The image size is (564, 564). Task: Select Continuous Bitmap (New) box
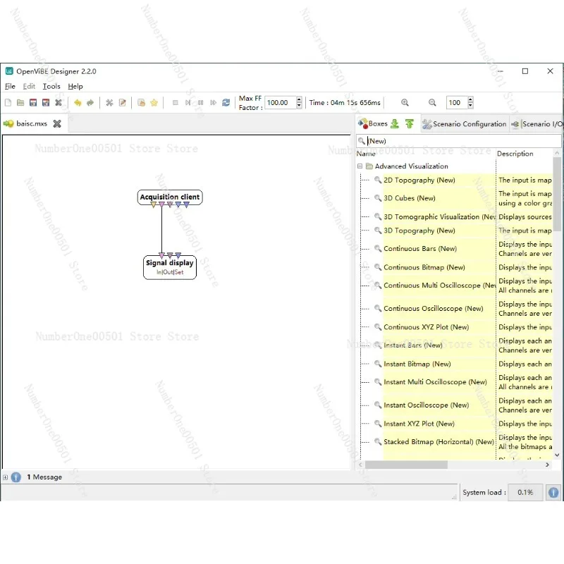click(x=424, y=267)
